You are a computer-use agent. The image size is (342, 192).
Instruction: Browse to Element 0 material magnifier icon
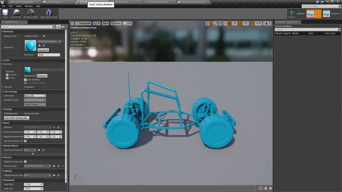(x=44, y=45)
